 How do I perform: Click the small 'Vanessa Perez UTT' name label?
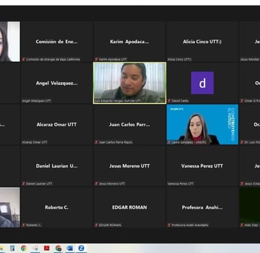tap(180, 184)
